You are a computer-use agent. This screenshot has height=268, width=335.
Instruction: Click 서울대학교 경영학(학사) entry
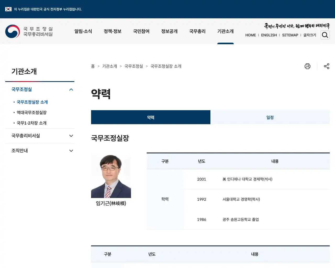point(241,199)
